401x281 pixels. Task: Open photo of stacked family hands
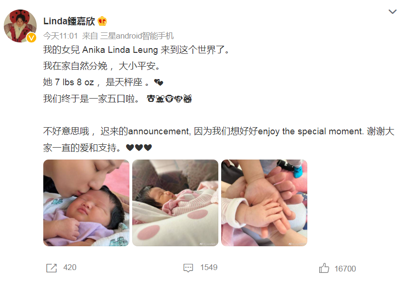264,203
